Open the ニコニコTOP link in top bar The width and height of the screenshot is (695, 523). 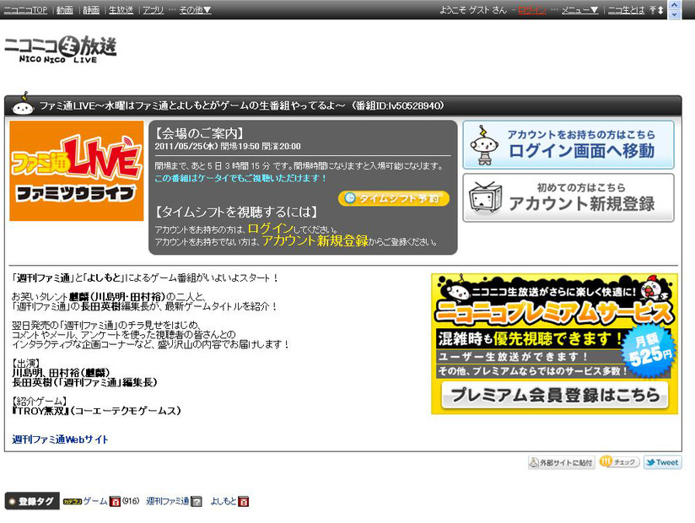point(25,10)
